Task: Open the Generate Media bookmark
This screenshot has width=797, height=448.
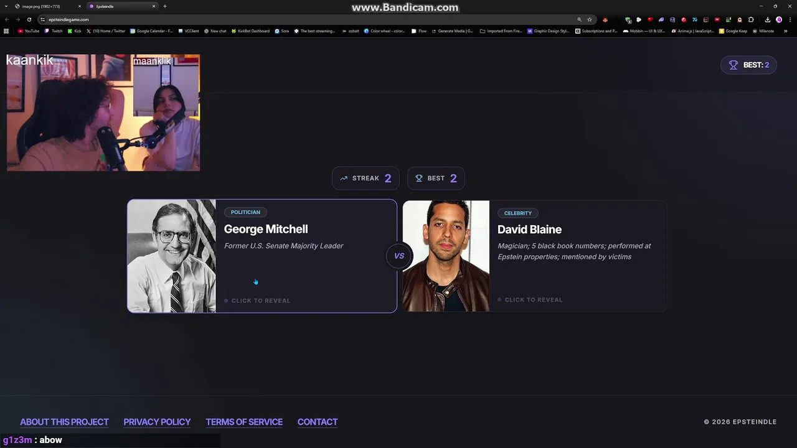Action: 452,30
